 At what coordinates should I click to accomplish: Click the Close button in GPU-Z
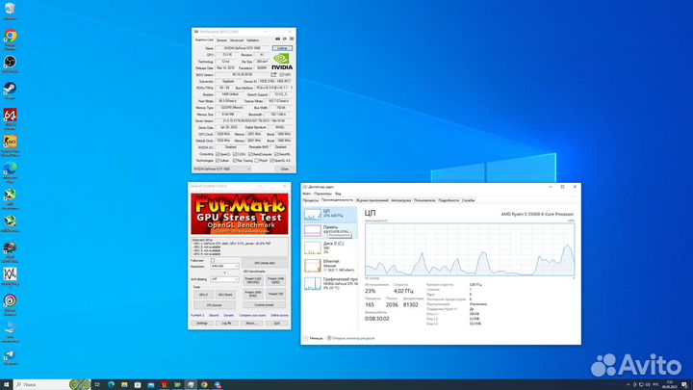point(285,169)
